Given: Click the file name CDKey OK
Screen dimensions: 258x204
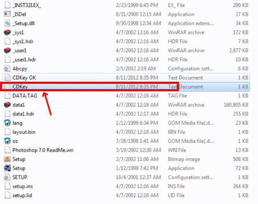Looking at the screenshot, I should coord(24,78).
